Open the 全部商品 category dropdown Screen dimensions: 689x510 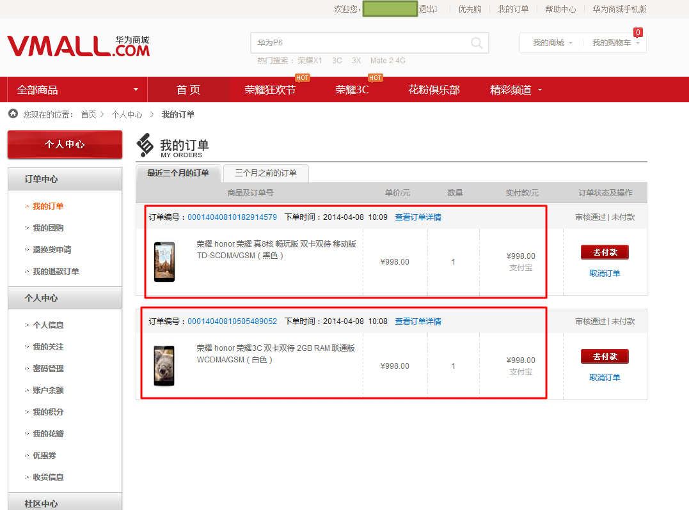[x=77, y=89]
